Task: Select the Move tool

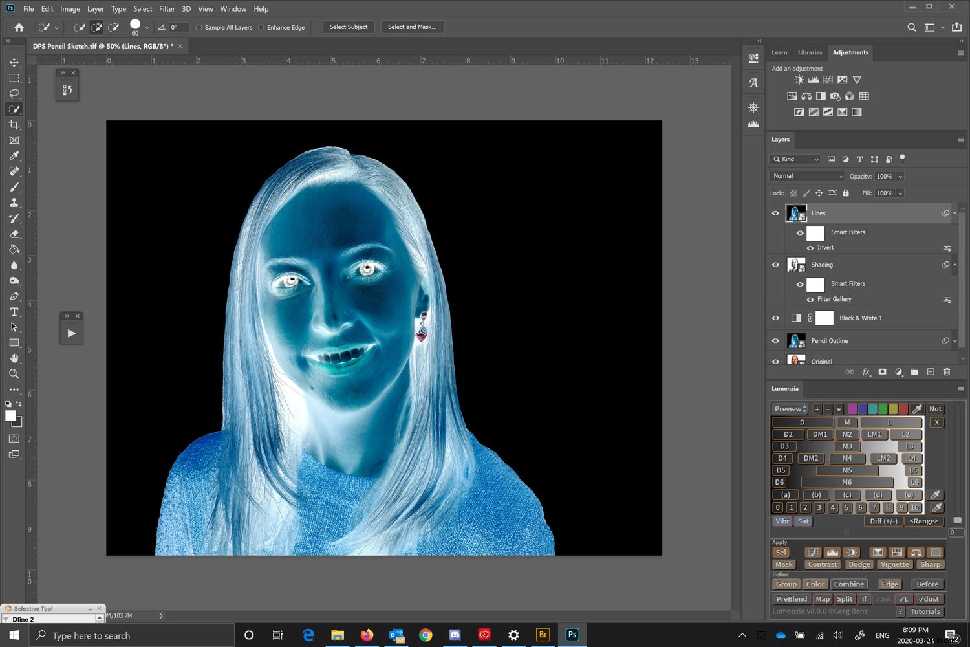Action: tap(14, 62)
